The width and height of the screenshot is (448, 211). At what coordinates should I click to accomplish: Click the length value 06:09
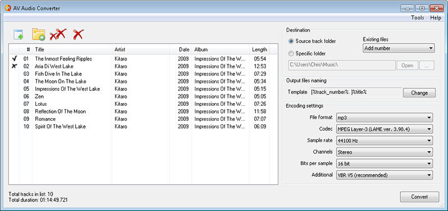[x=260, y=126]
